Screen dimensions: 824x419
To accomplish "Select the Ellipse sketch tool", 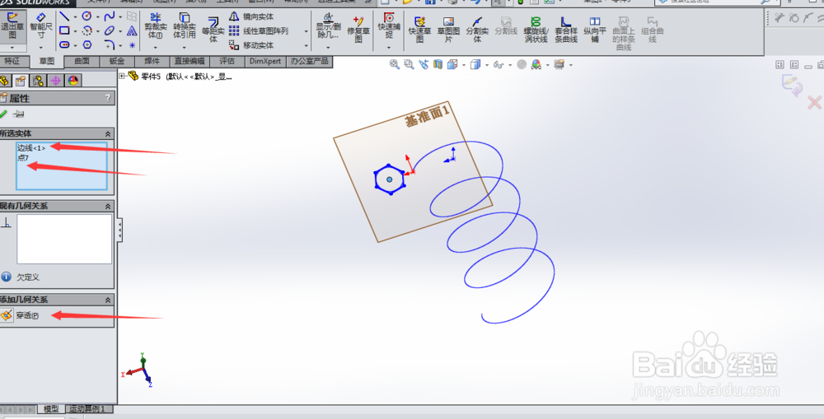I will (110, 31).
